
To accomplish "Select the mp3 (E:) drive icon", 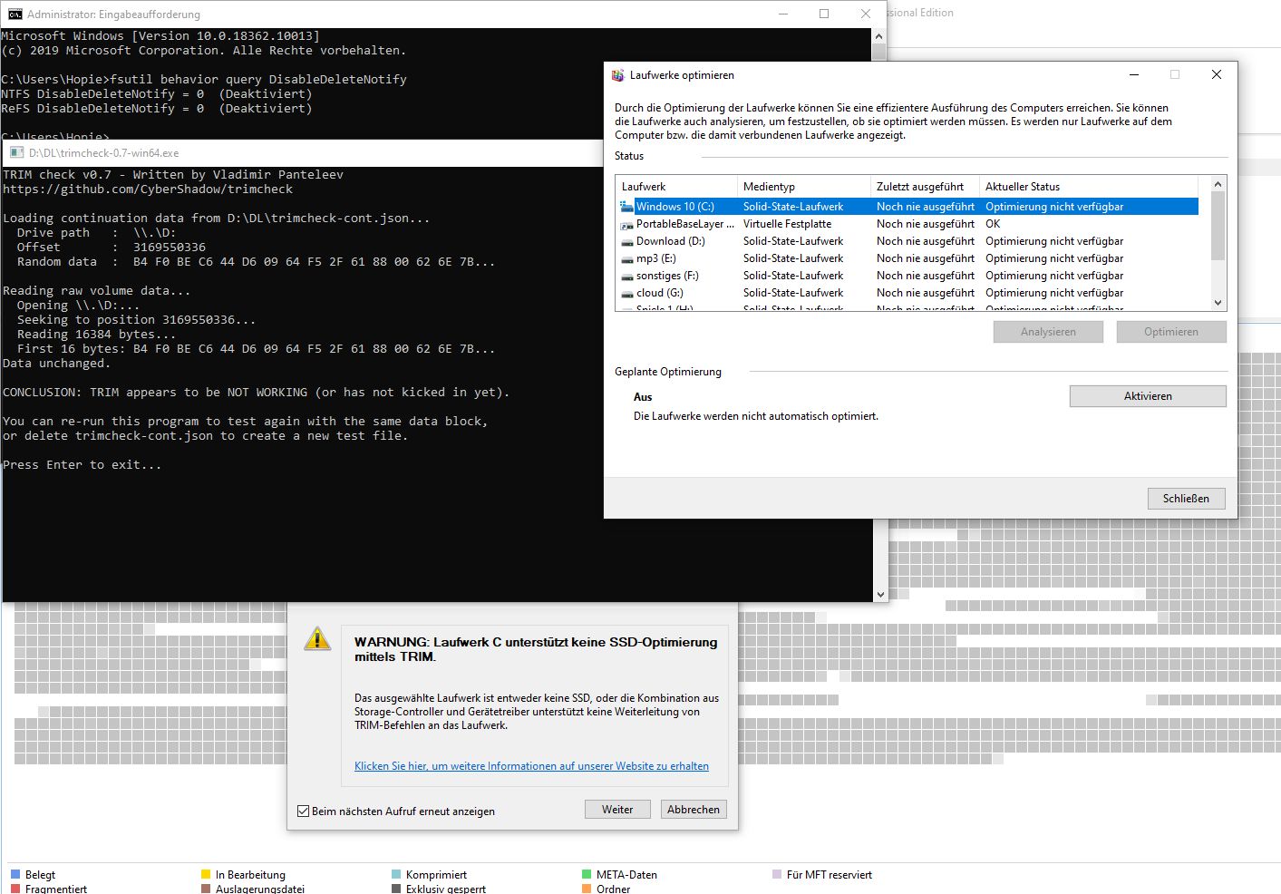I will pos(626,258).
